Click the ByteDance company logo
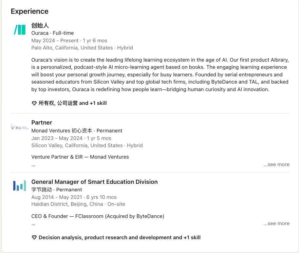The width and height of the screenshot is (299, 253). point(20,186)
